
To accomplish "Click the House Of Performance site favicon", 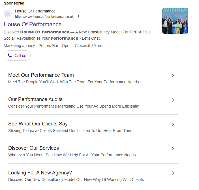I will pyautogui.click(x=8, y=14).
